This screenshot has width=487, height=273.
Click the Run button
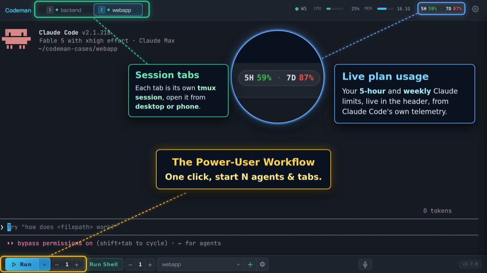point(22,264)
